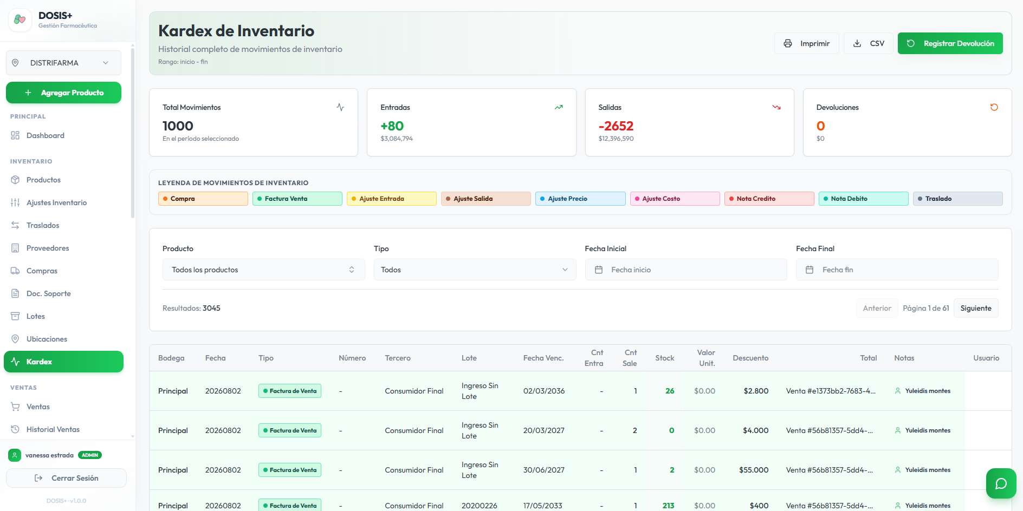The height and width of the screenshot is (511, 1023).
Task: Click the Entradas upward trend icon
Action: pyautogui.click(x=559, y=107)
